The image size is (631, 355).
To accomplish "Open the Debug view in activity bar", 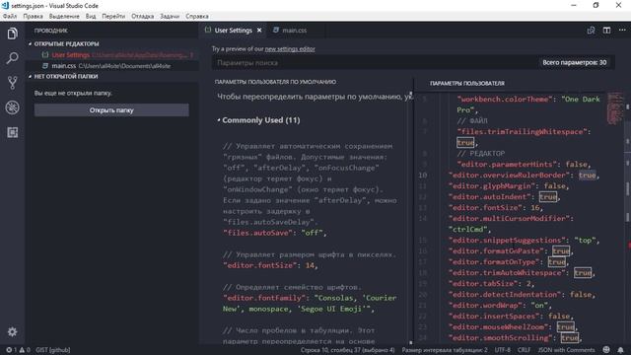I will click(13, 107).
